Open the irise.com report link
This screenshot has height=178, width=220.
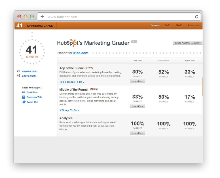[x=81, y=53]
